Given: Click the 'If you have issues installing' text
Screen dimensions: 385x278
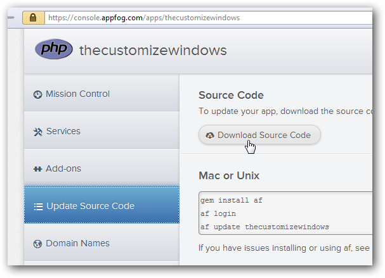Looking at the screenshot, I should point(284,248).
